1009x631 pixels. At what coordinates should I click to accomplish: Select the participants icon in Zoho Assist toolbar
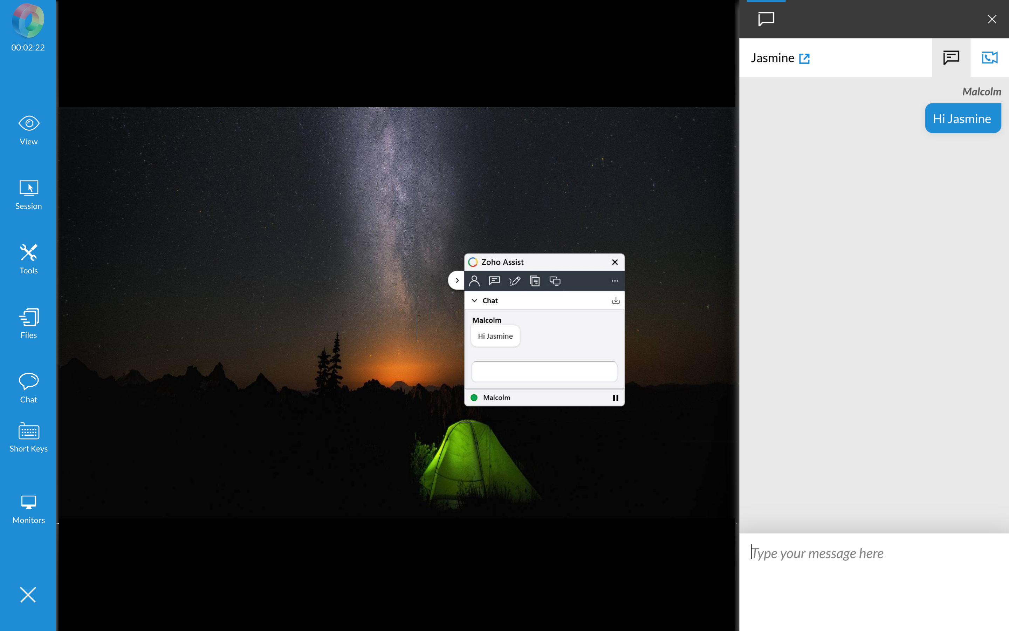point(474,280)
